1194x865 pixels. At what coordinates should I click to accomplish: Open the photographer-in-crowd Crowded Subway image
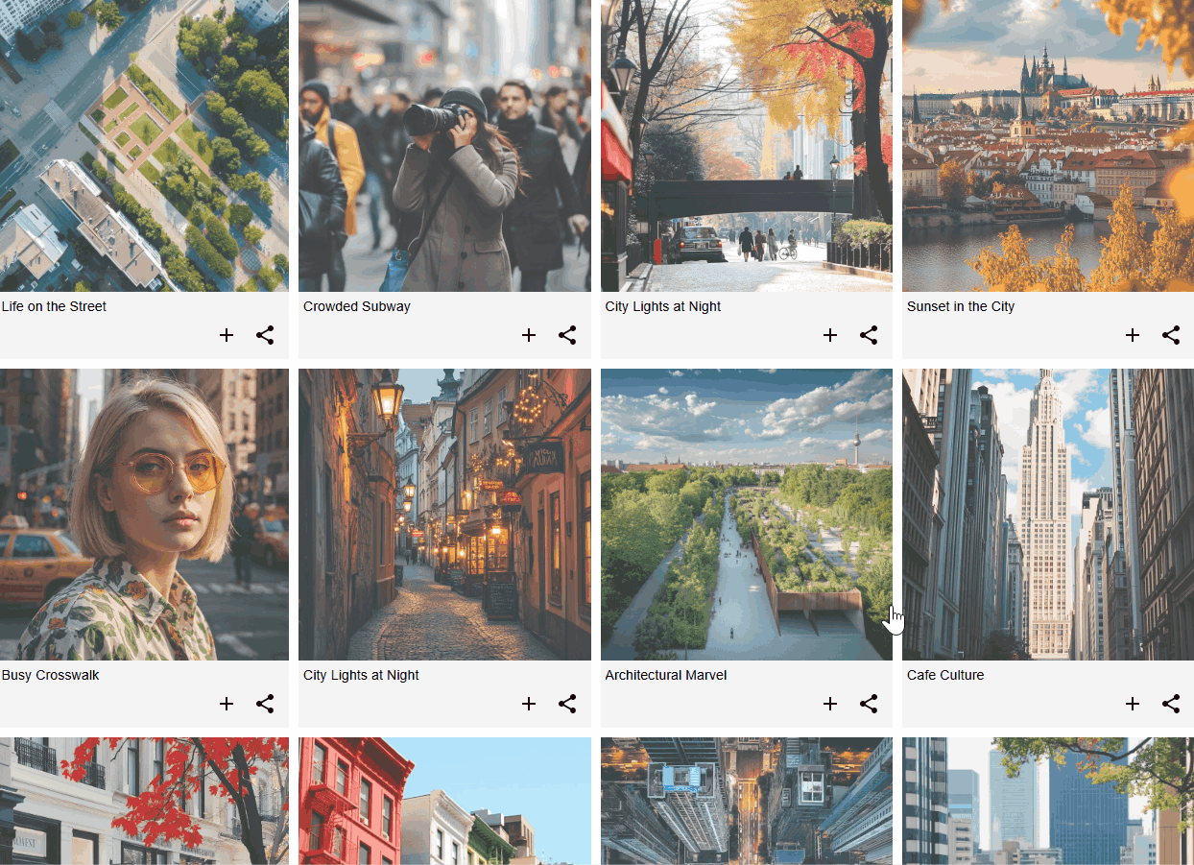444,146
